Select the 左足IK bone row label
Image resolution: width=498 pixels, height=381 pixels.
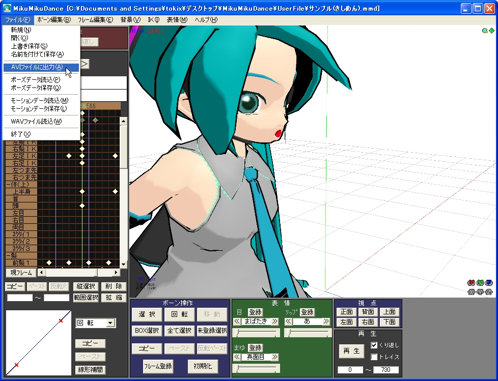coord(21,156)
